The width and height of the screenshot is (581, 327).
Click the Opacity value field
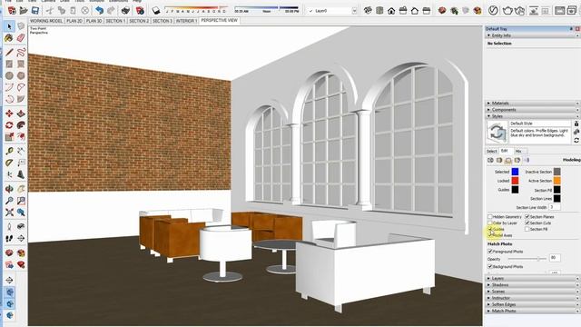555,257
